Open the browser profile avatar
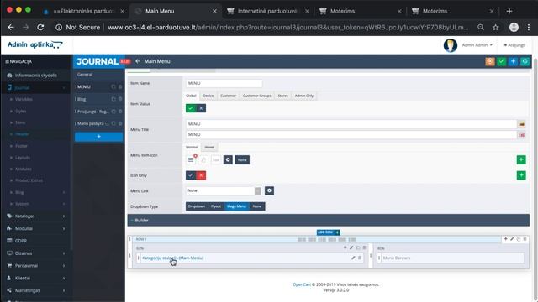 [x=514, y=28]
